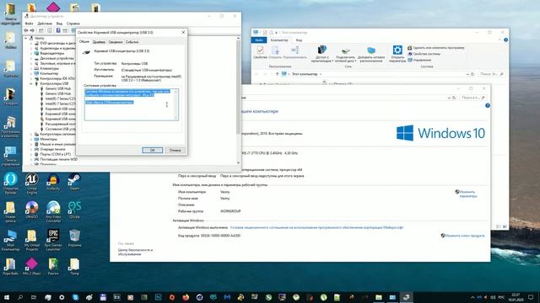Viewport: 540px width, 303px height.
Task: Expand the Компьютер node in Device Manager
Action: [31, 73]
